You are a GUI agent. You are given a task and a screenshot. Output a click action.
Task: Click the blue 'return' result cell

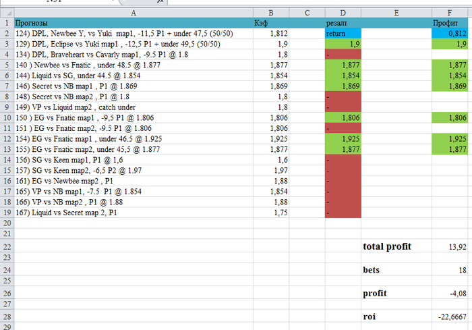tap(343, 34)
